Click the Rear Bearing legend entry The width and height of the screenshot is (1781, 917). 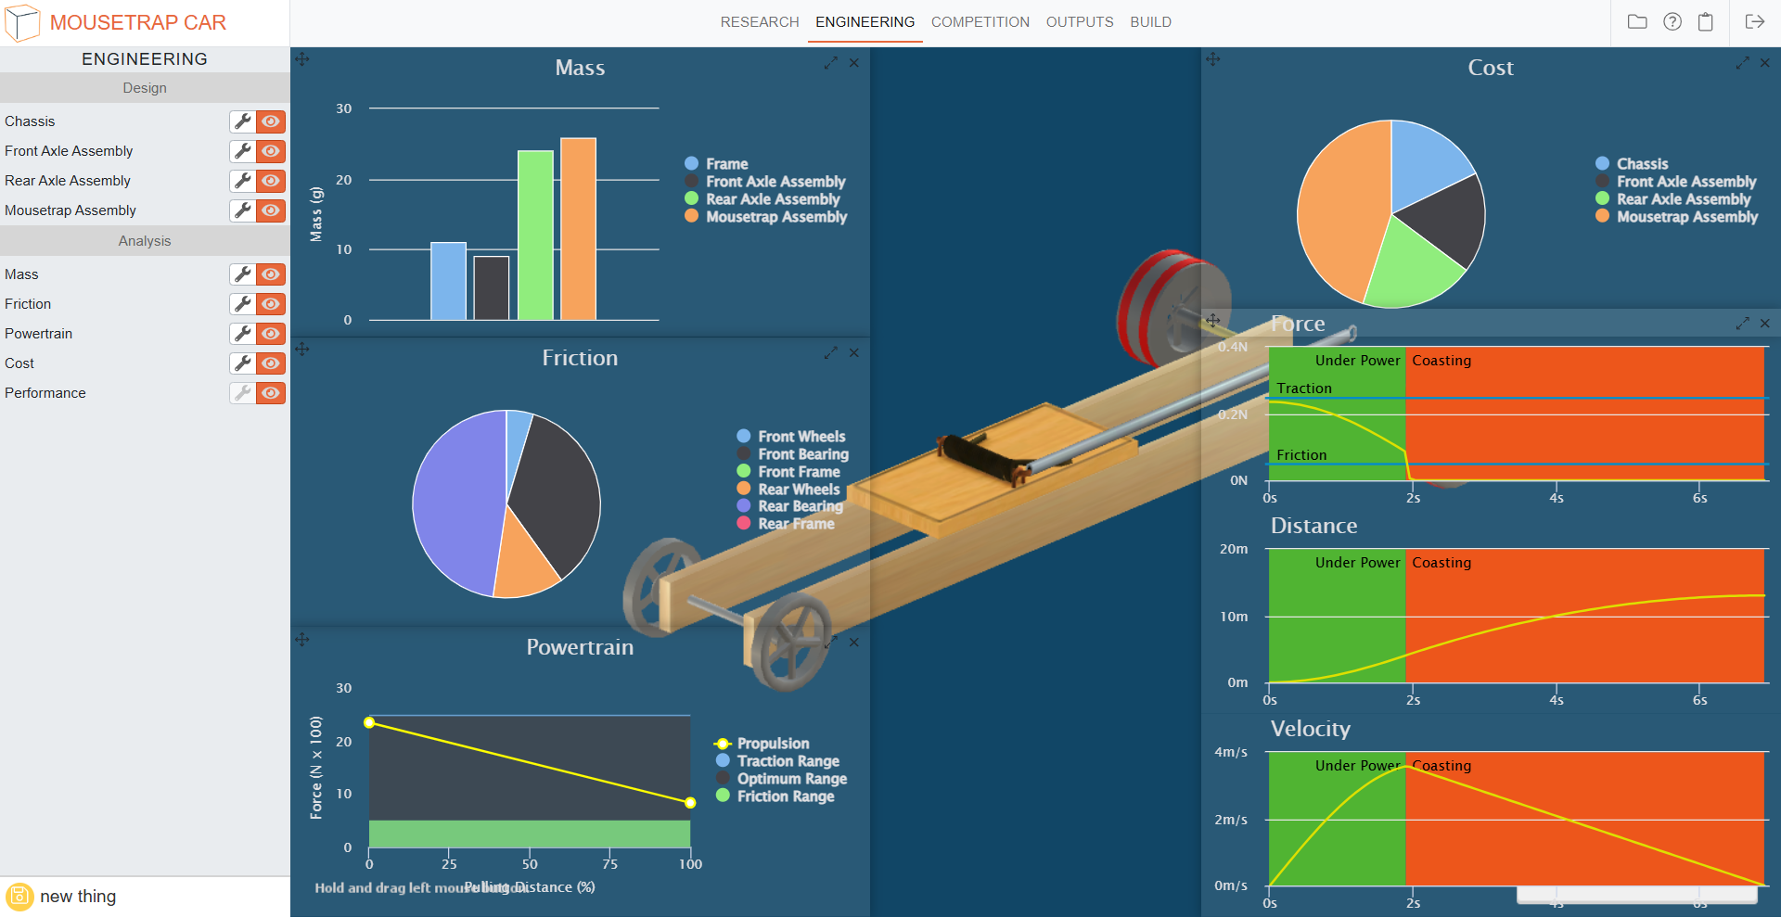coord(800,506)
